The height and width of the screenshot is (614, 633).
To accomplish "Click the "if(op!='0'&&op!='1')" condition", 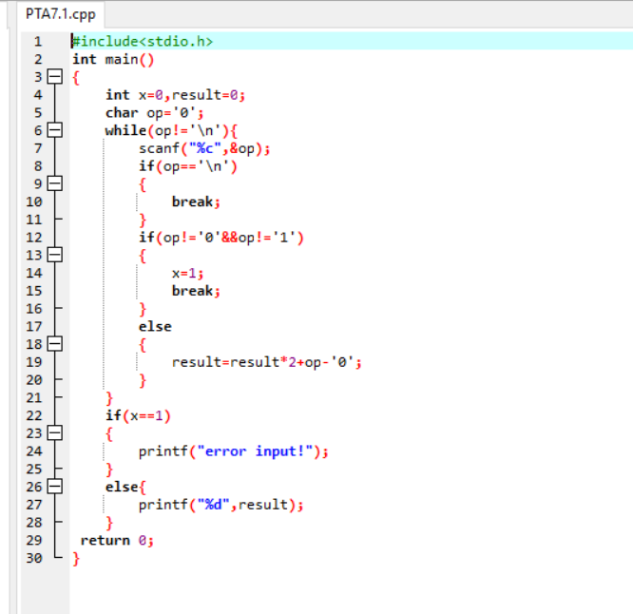I will click(221, 238).
